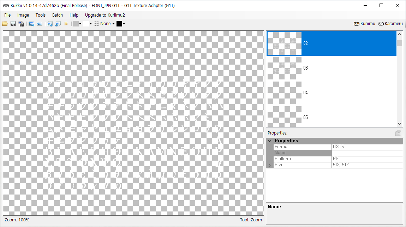406x227 pixels.
Task: Click the Open file folder icon
Action: (5, 24)
